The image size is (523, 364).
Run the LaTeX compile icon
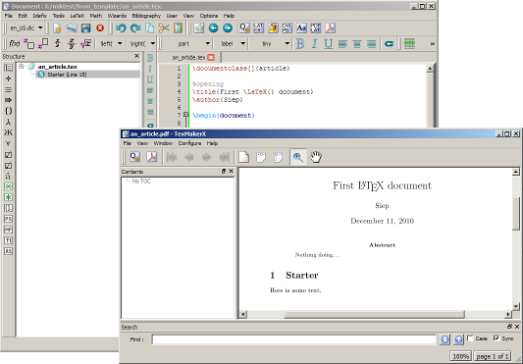pos(258,28)
